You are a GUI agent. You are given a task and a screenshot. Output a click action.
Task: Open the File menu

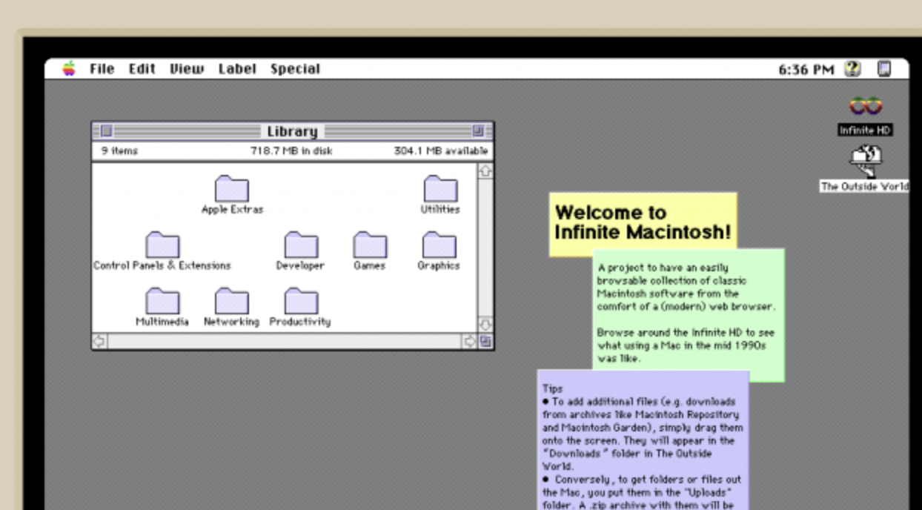102,69
